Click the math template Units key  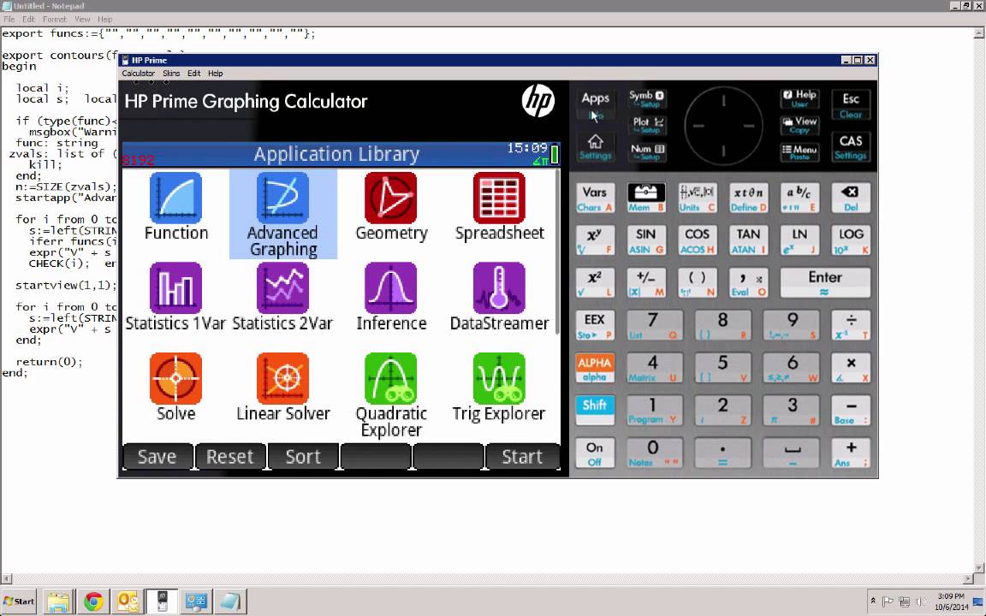click(x=697, y=198)
